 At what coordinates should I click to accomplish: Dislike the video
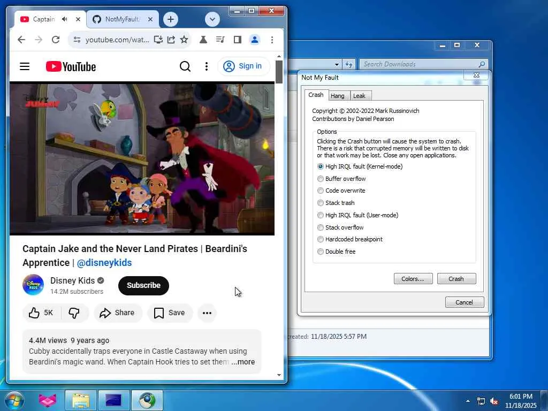coord(74,313)
